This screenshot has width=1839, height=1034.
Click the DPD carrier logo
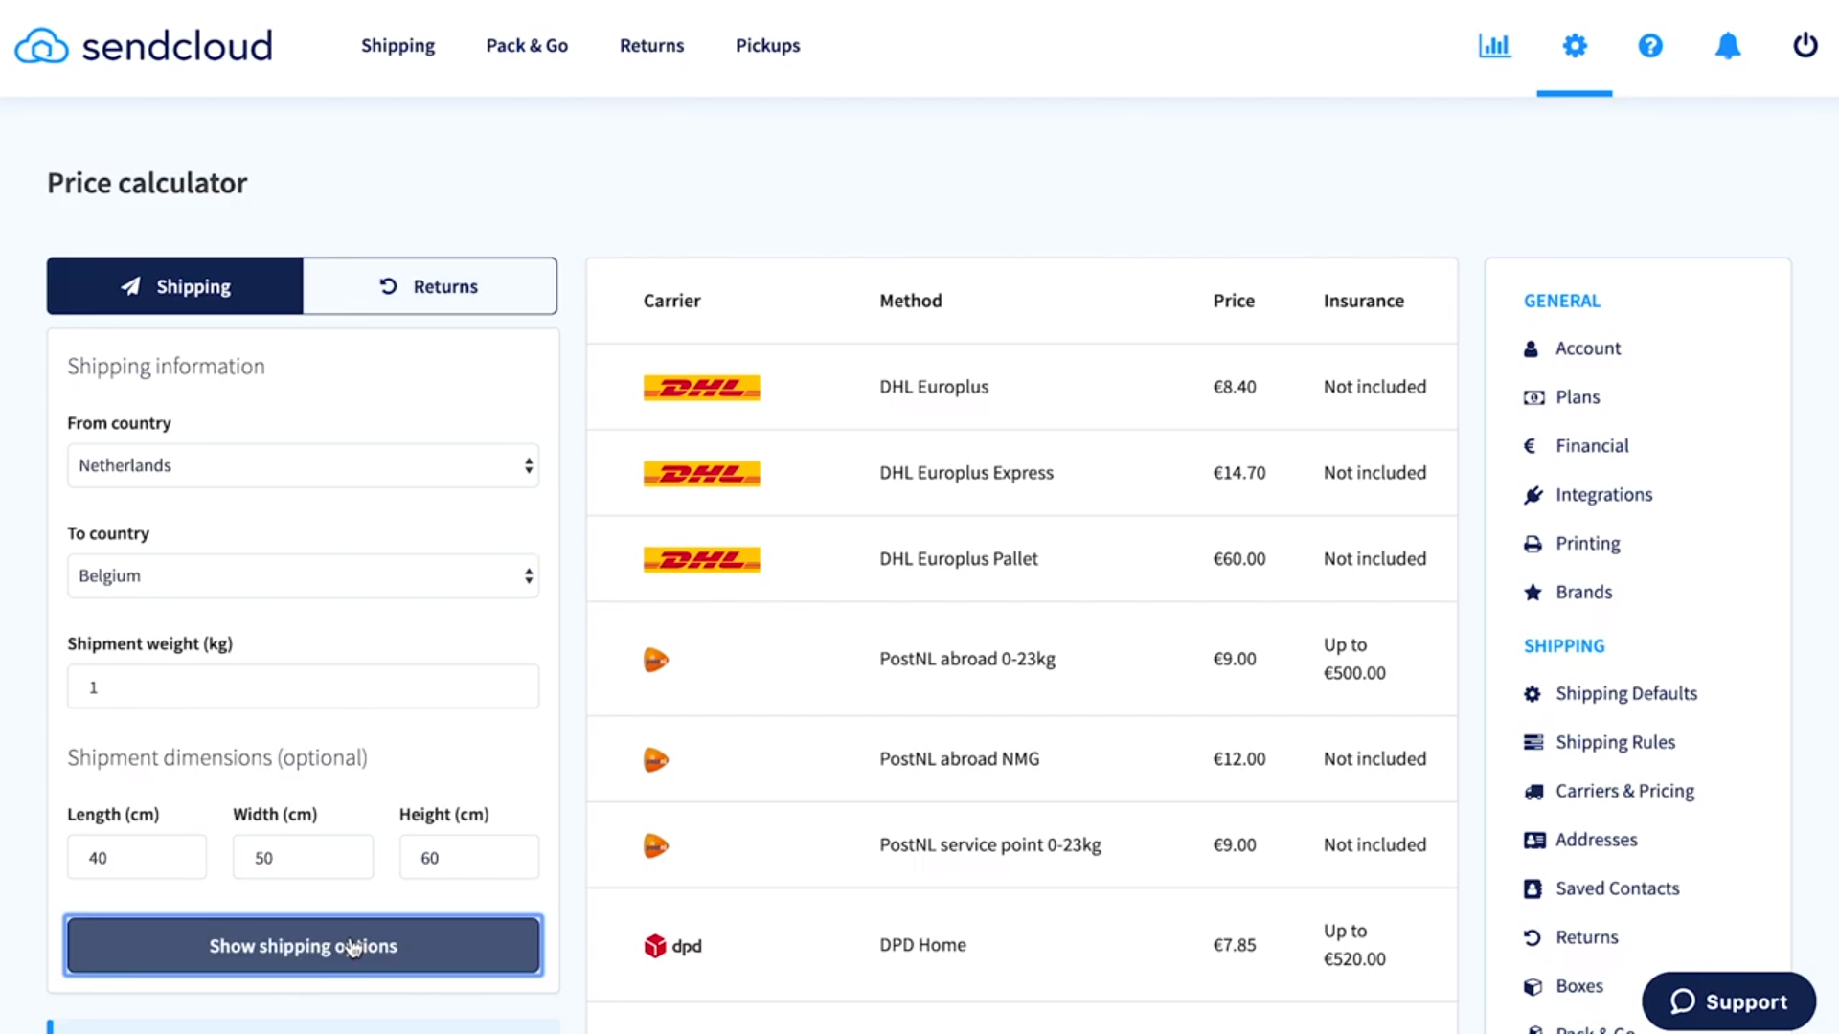coord(672,946)
